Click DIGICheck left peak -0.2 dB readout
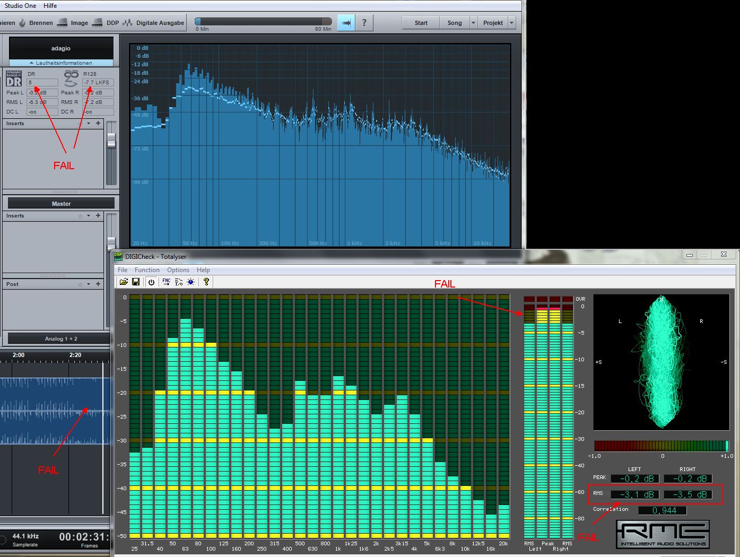The width and height of the screenshot is (740, 557). [x=635, y=478]
